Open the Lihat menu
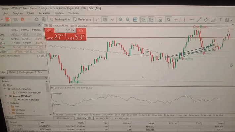The width and height of the screenshot is (235, 132). 5,13
